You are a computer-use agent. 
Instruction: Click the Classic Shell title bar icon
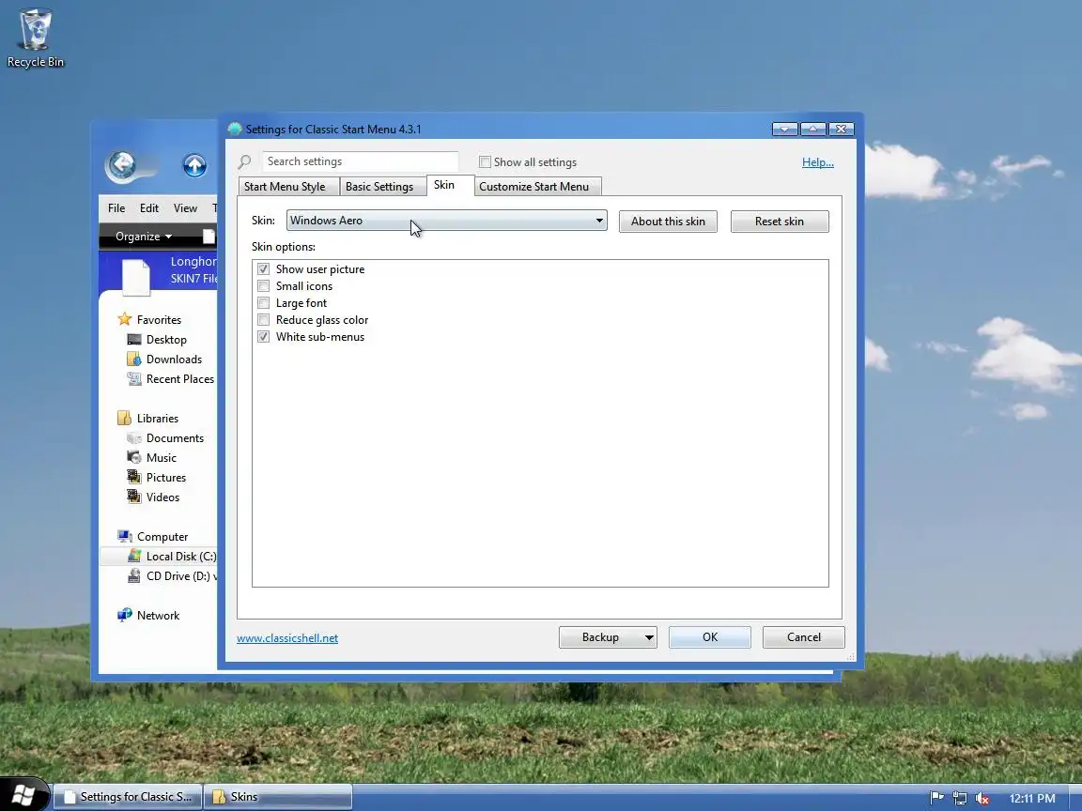click(235, 129)
